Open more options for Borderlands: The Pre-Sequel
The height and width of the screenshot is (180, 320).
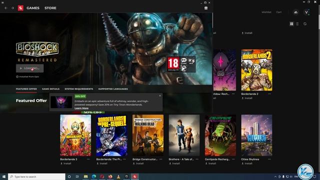tap(124, 159)
